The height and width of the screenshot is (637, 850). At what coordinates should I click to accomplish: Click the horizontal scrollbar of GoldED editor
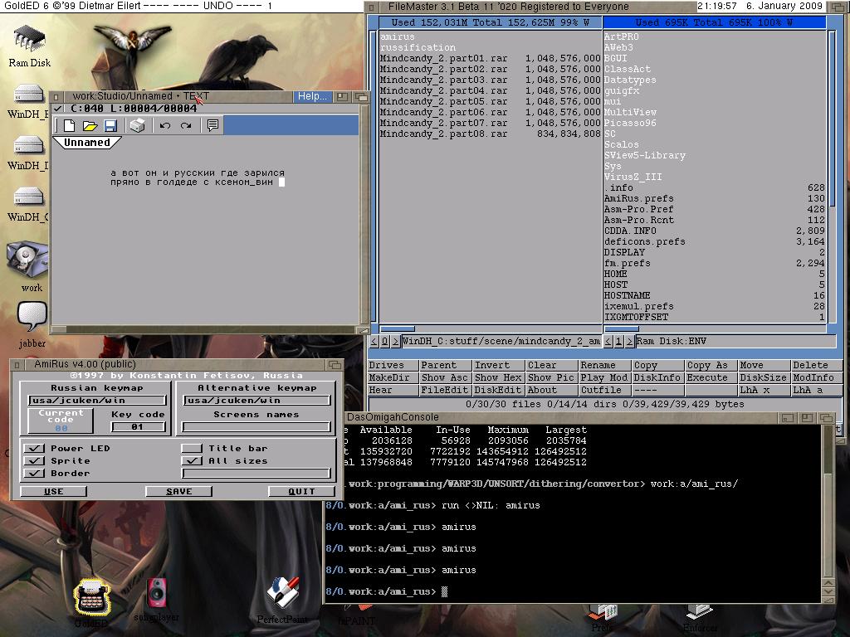(x=204, y=329)
